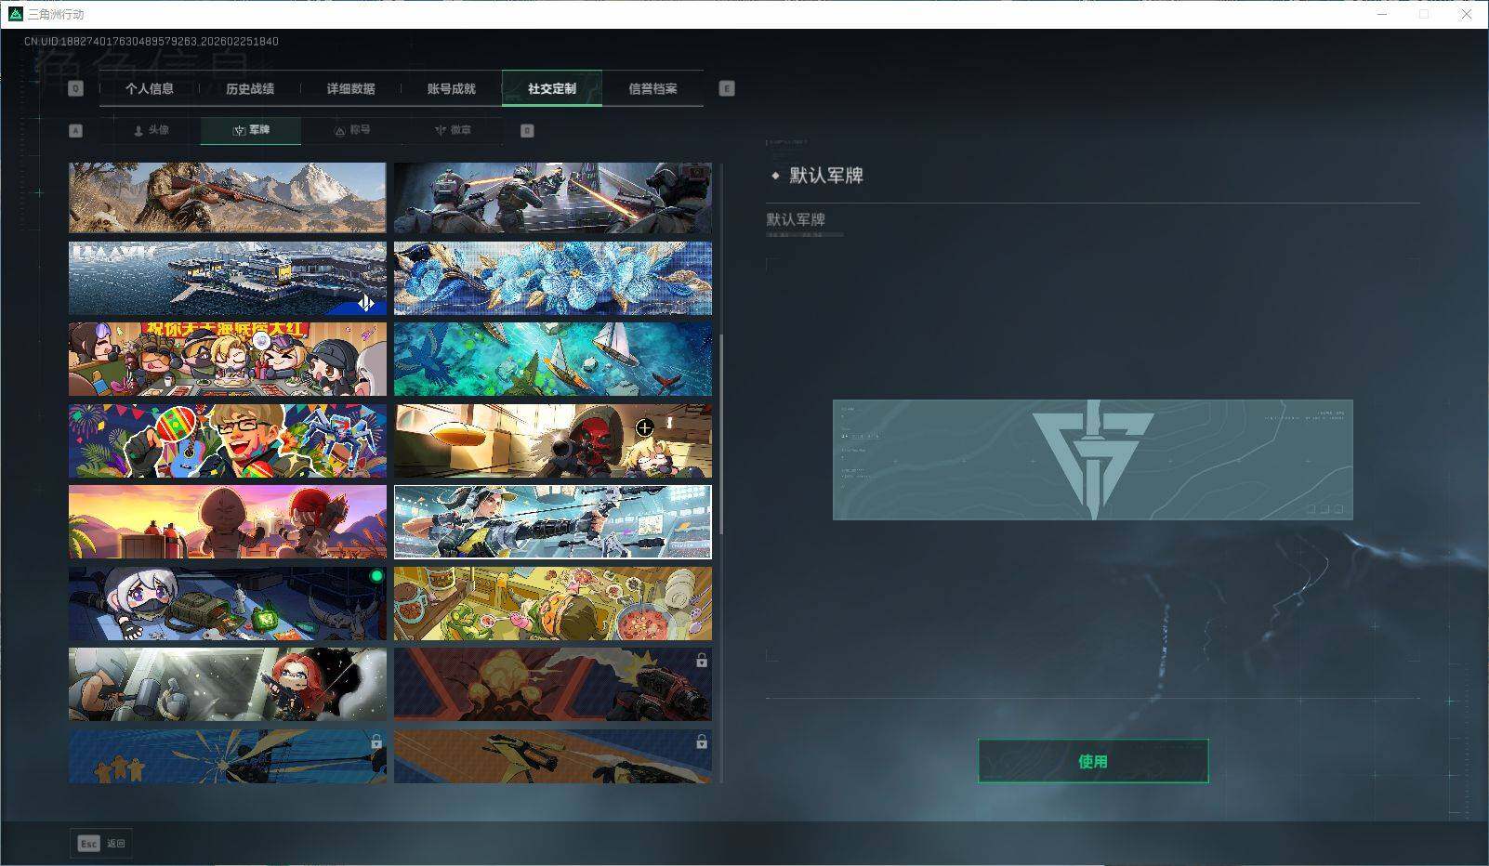Click the emblem badge on ship dog tag

pos(366,302)
